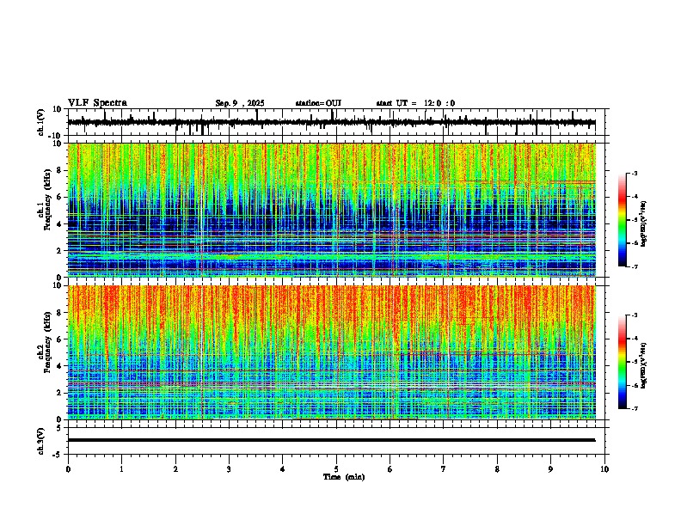Click time-axis tick label "4"

(x=283, y=469)
